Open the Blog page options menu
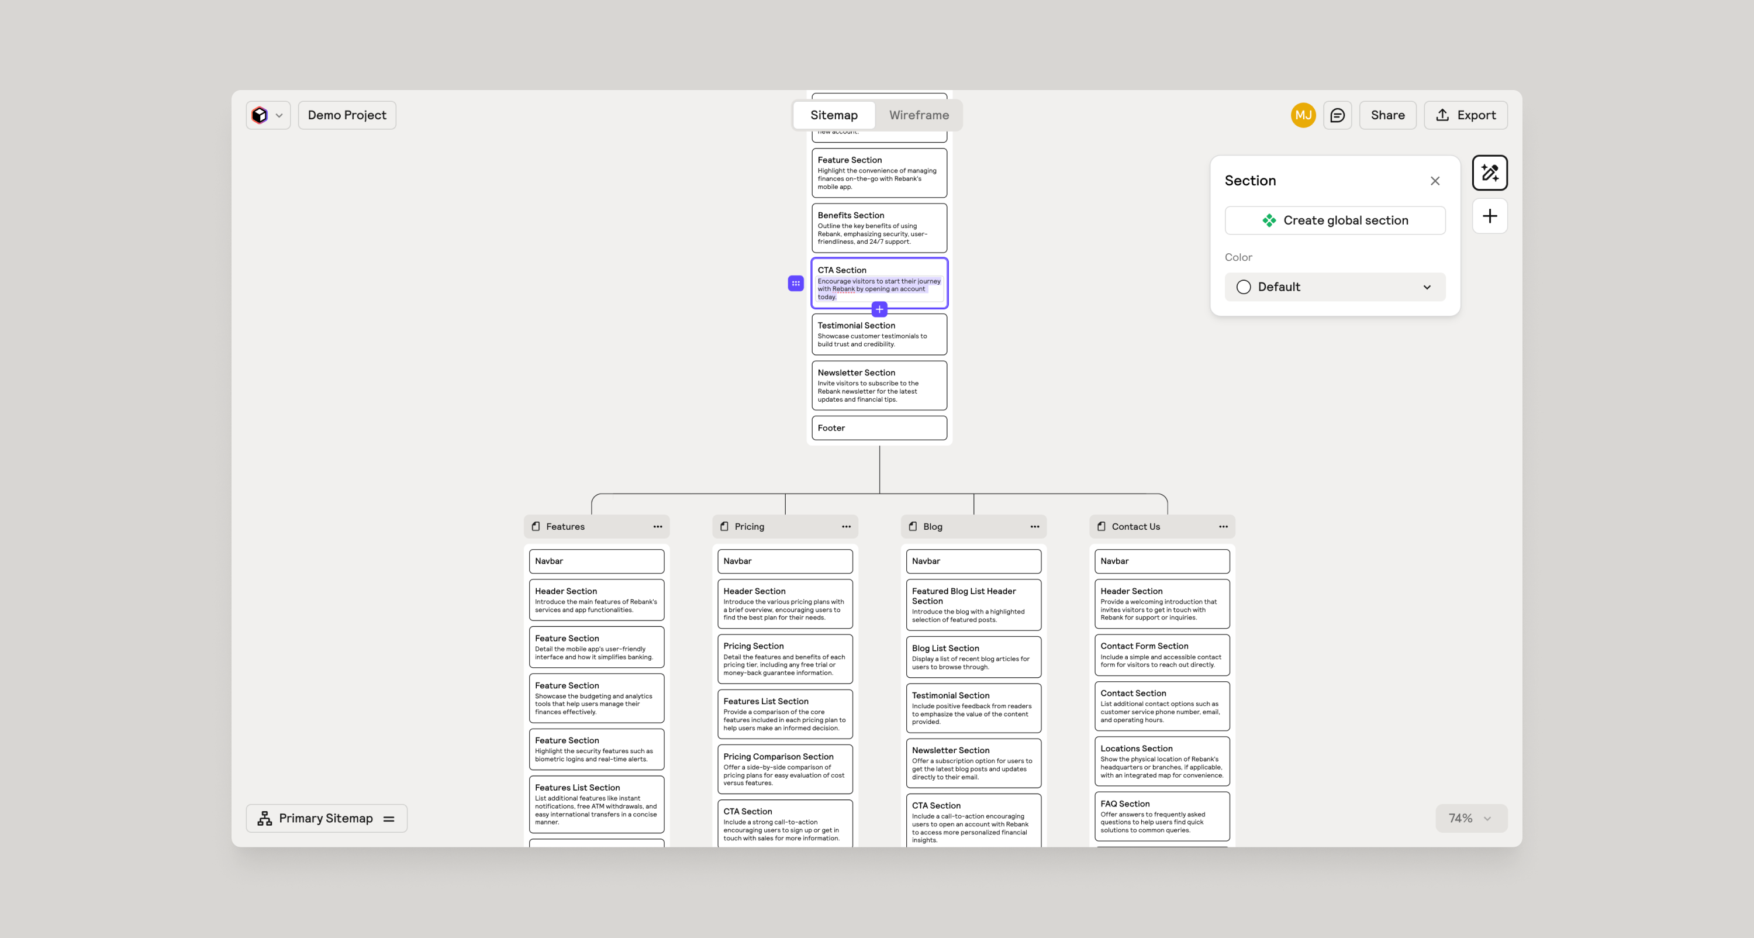 pos(1035,526)
